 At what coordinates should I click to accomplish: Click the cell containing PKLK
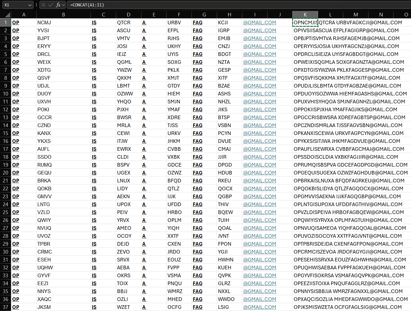(x=179, y=70)
